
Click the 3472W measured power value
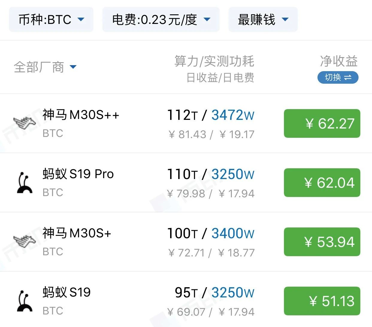(233, 115)
